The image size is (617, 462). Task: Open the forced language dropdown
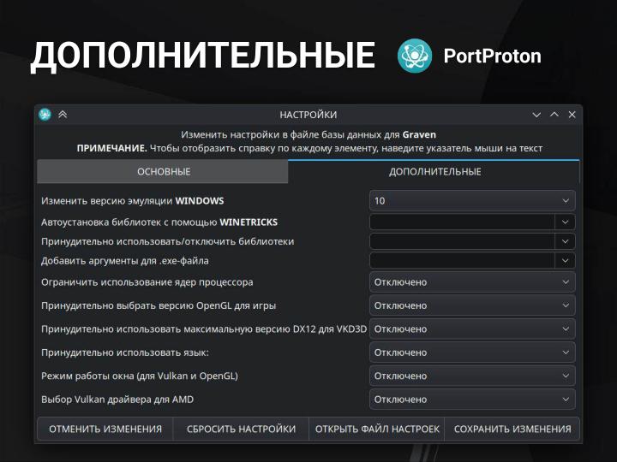click(x=472, y=352)
